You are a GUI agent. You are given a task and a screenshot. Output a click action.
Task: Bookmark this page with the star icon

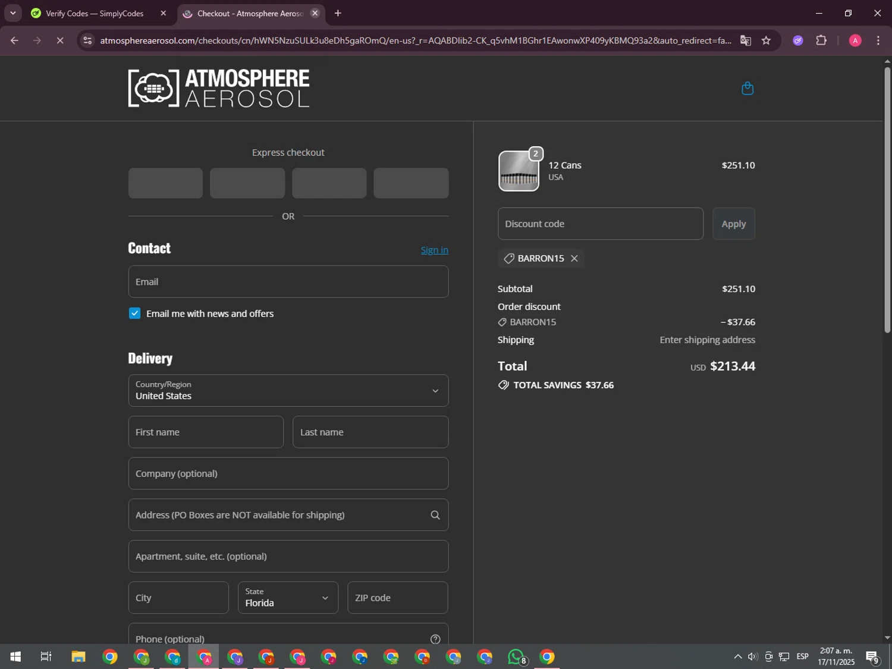766,40
